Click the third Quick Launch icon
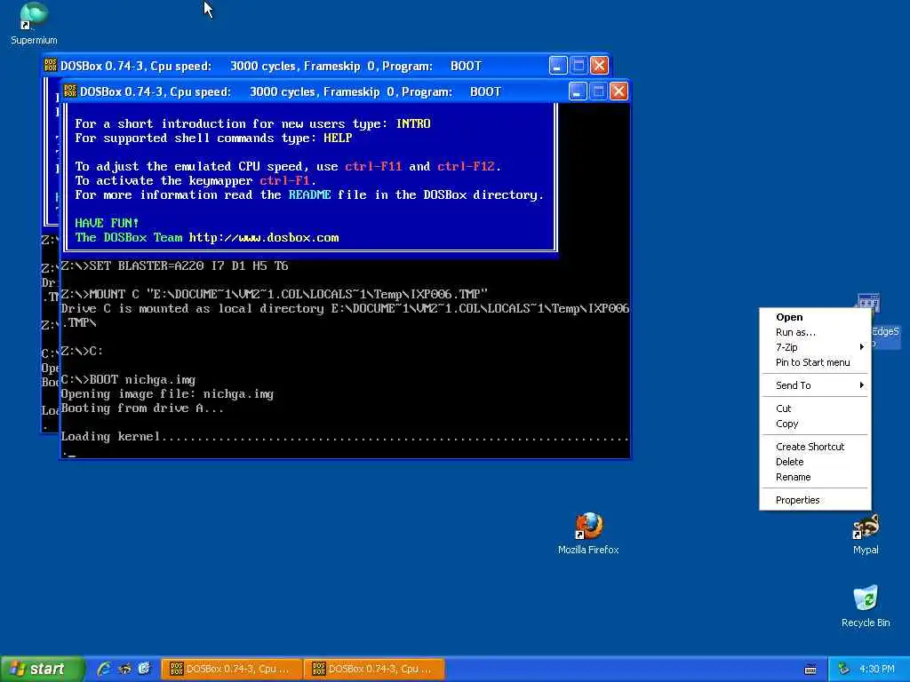This screenshot has width=910, height=682. click(144, 669)
